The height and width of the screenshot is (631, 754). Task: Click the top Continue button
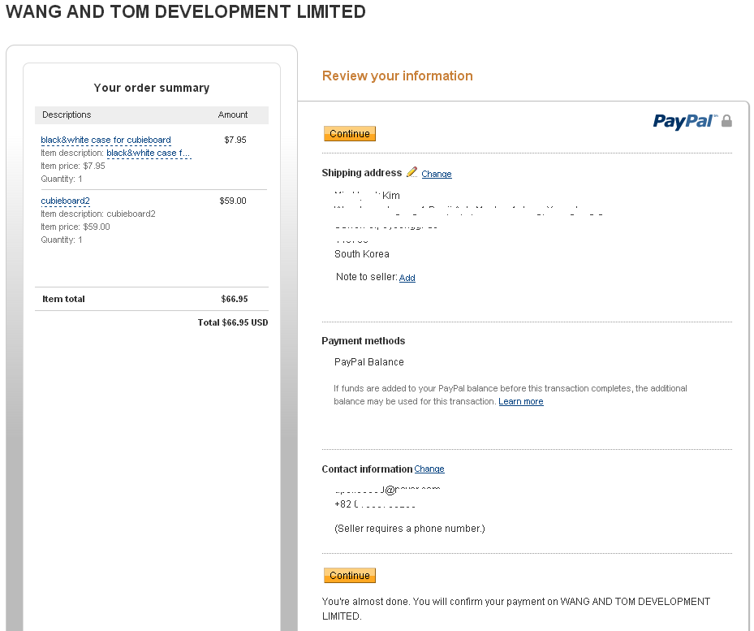coord(349,133)
